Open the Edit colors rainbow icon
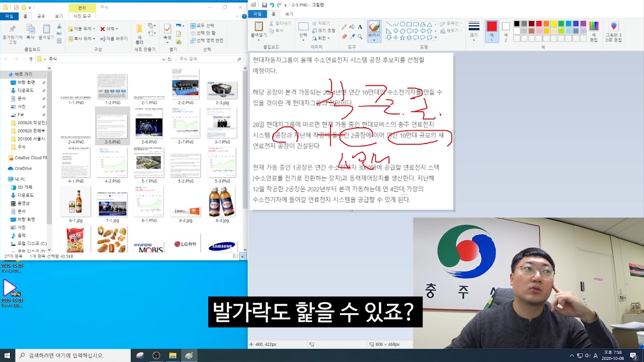This screenshot has height=362, width=644. tap(594, 26)
